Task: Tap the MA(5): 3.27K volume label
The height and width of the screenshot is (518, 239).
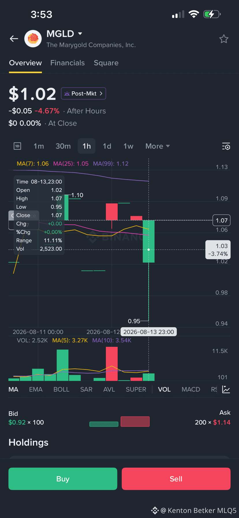Action: (x=70, y=340)
